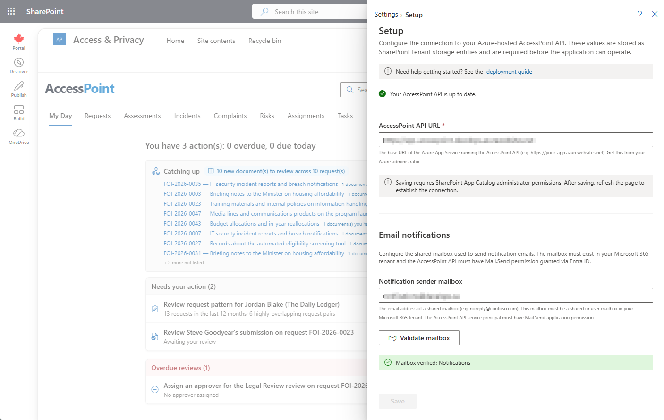Open request FOI-2026-0035 link
The height and width of the screenshot is (420, 664).
pyautogui.click(x=251, y=184)
